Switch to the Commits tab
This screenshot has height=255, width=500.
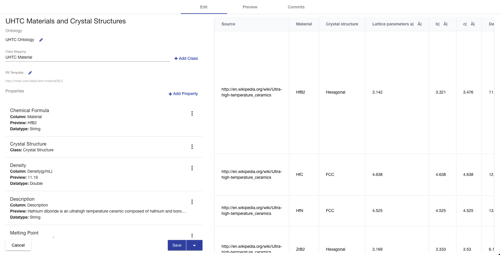(x=296, y=7)
